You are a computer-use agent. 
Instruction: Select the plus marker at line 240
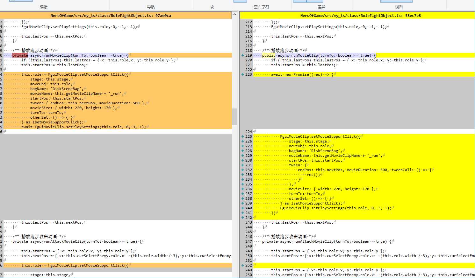click(243, 208)
